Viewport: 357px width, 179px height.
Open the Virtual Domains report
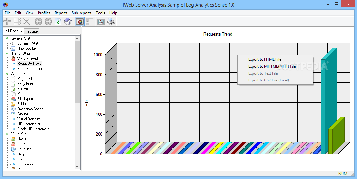[29, 119]
